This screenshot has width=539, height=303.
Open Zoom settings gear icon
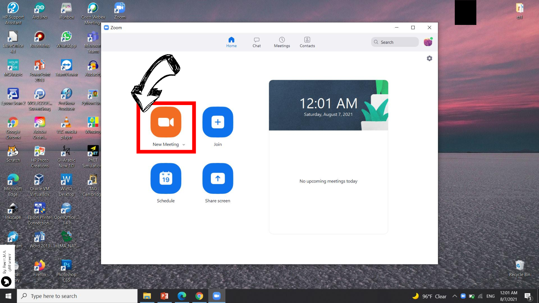click(x=429, y=58)
